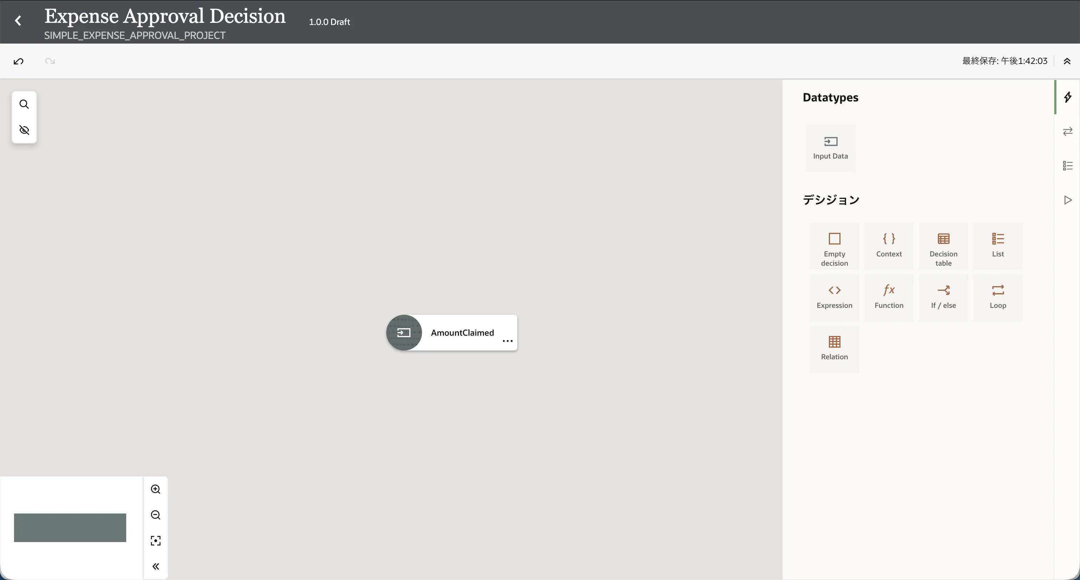Open the canvas search tool
Image resolution: width=1080 pixels, height=580 pixels.
point(24,104)
